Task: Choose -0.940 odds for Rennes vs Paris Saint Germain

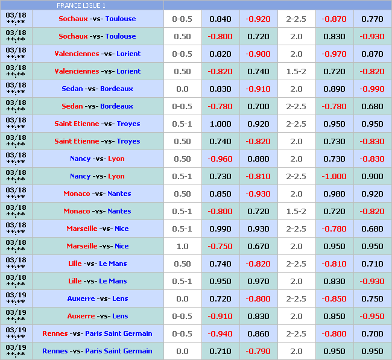Action: [220, 333]
